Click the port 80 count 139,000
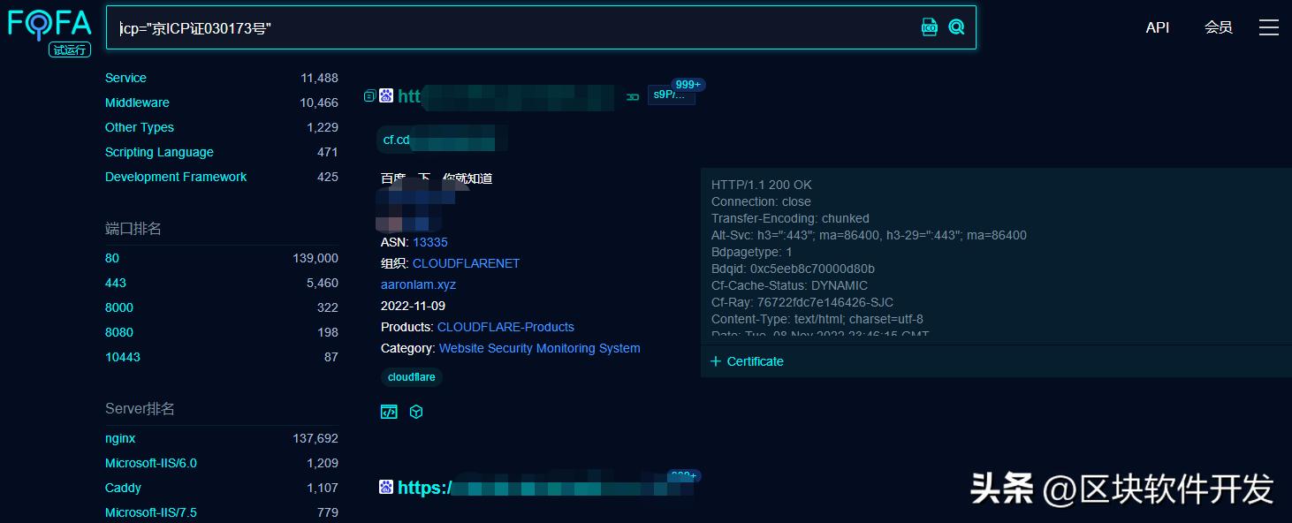The image size is (1292, 523). [315, 258]
